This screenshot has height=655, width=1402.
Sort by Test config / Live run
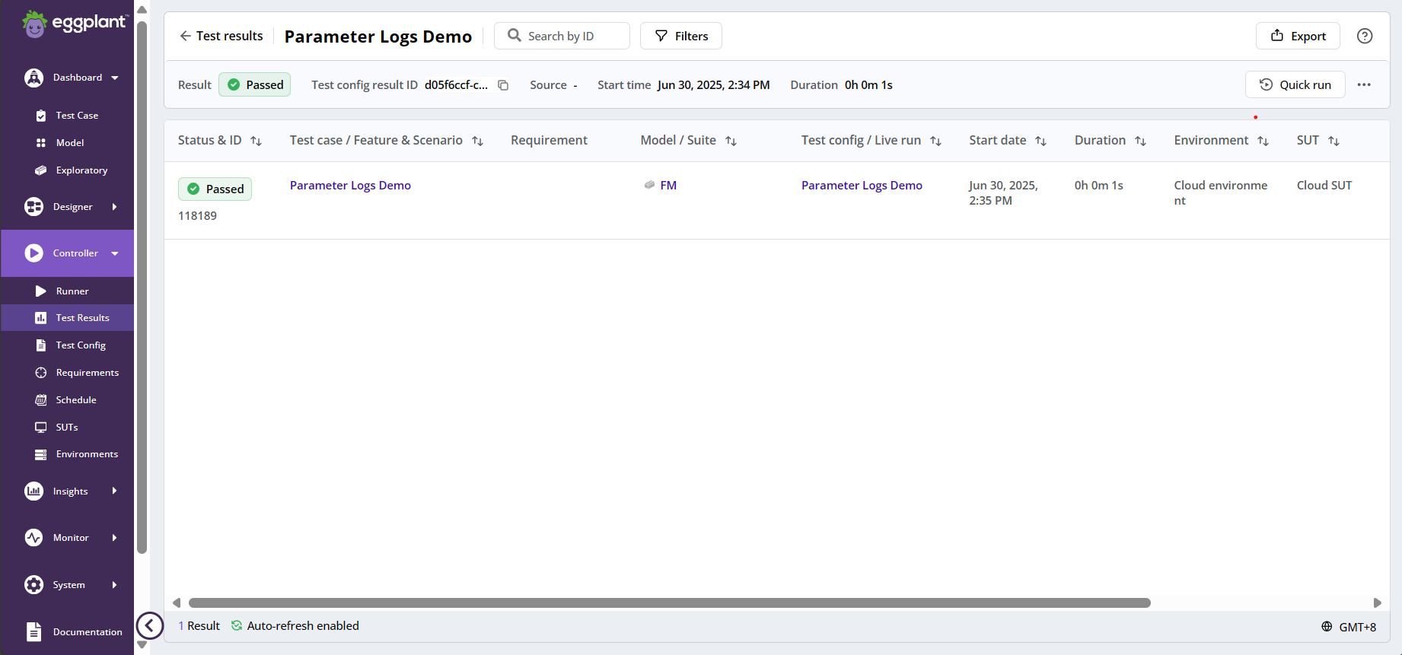tap(936, 141)
